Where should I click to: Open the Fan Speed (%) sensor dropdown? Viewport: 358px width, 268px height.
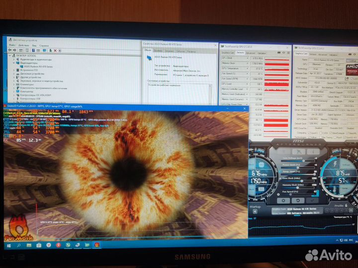[x=247, y=73]
